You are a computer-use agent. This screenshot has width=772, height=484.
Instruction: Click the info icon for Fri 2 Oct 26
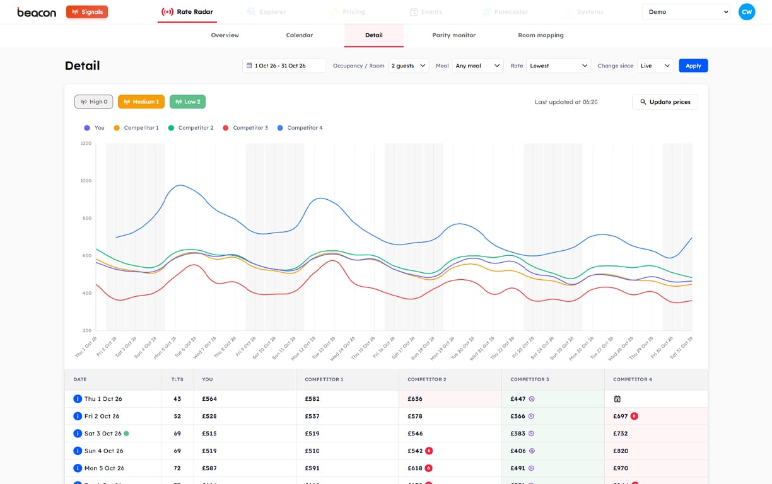(x=78, y=416)
